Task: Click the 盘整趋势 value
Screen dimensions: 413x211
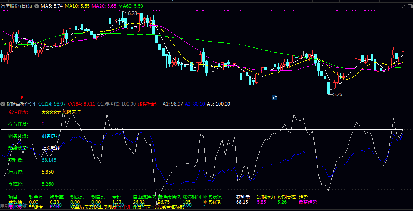Action: (x=308, y=202)
